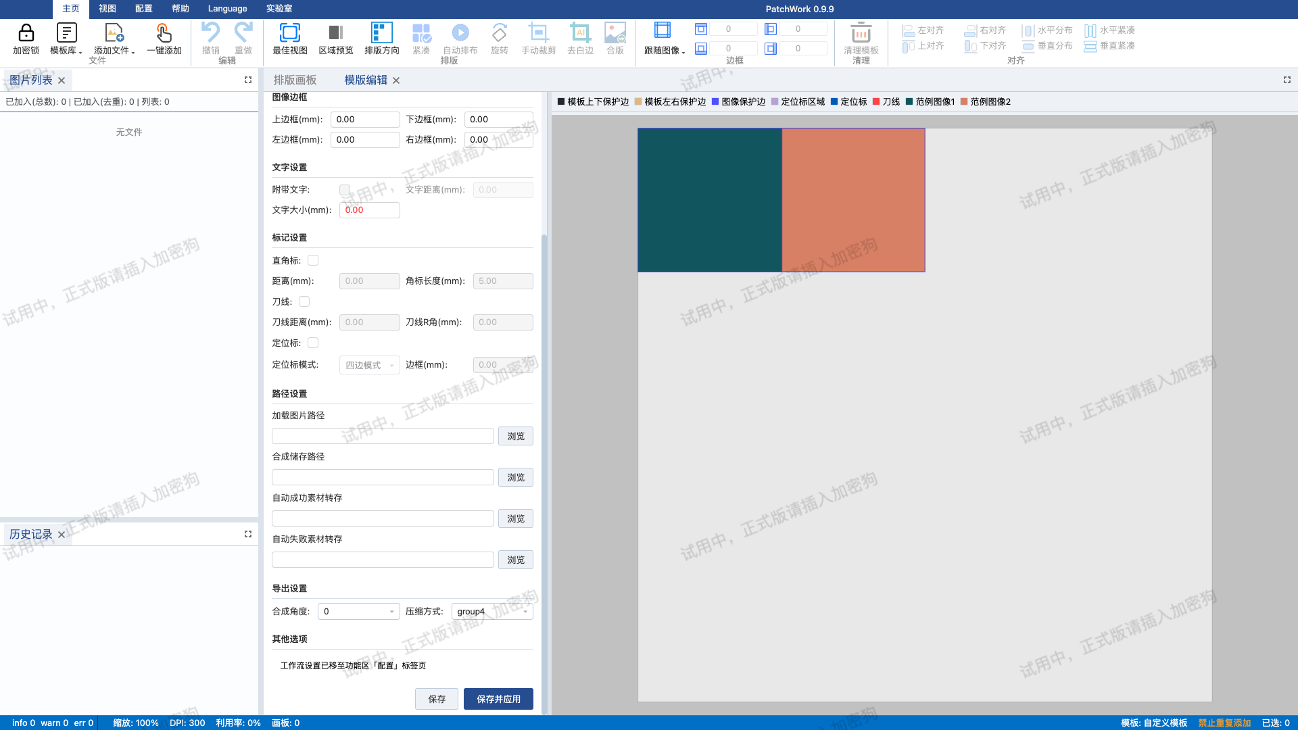Select the orange sample image 2
This screenshot has width=1298, height=730.
[x=853, y=200]
